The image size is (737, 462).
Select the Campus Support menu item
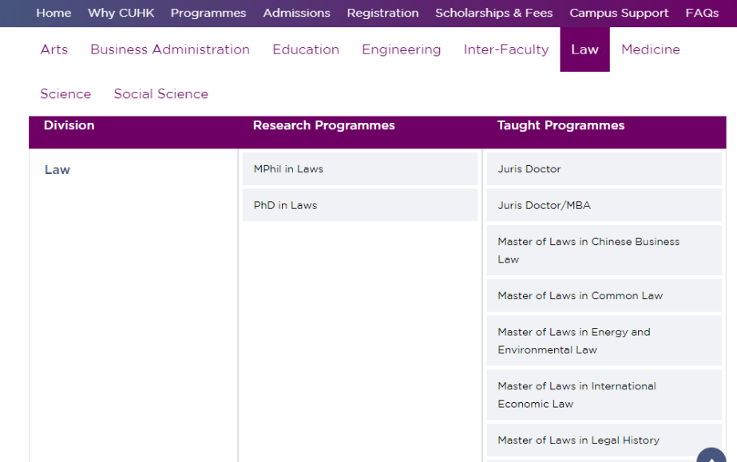(619, 13)
